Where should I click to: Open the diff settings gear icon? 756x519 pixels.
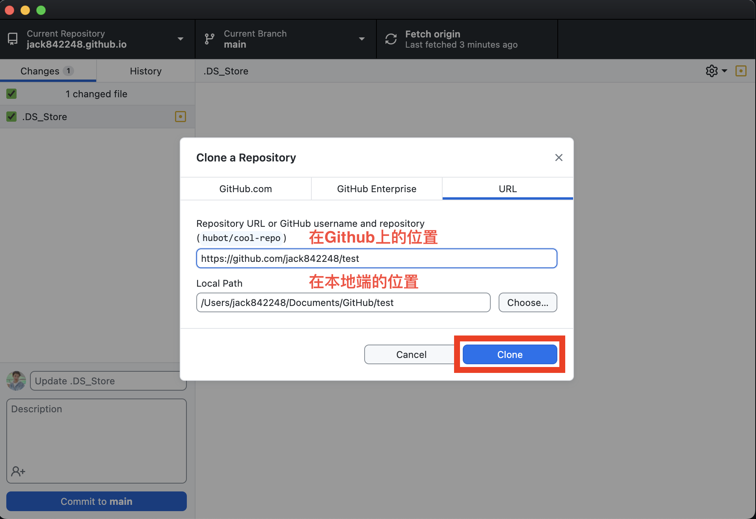pyautogui.click(x=711, y=71)
